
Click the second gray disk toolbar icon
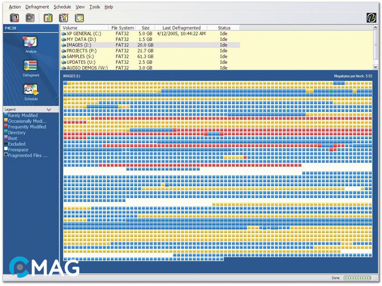[x=30, y=18]
